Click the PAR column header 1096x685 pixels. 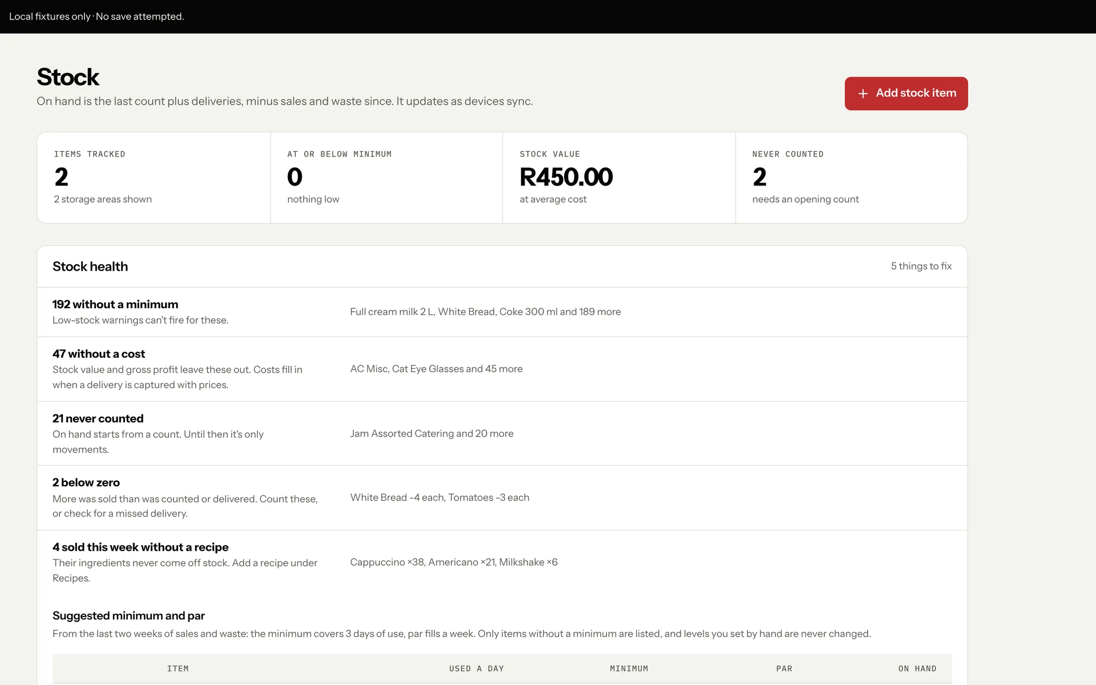[x=784, y=668]
